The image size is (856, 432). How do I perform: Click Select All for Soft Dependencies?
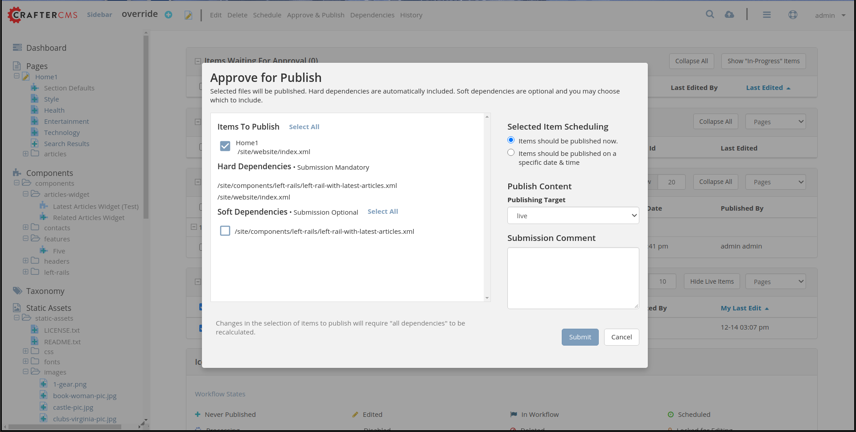click(x=383, y=212)
